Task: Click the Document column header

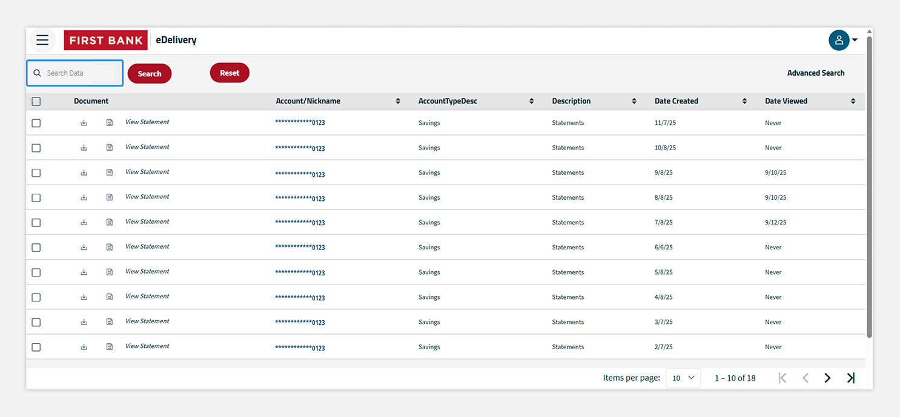Action: [x=91, y=101]
